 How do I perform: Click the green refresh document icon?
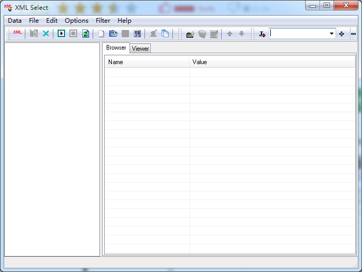pyautogui.click(x=85, y=34)
